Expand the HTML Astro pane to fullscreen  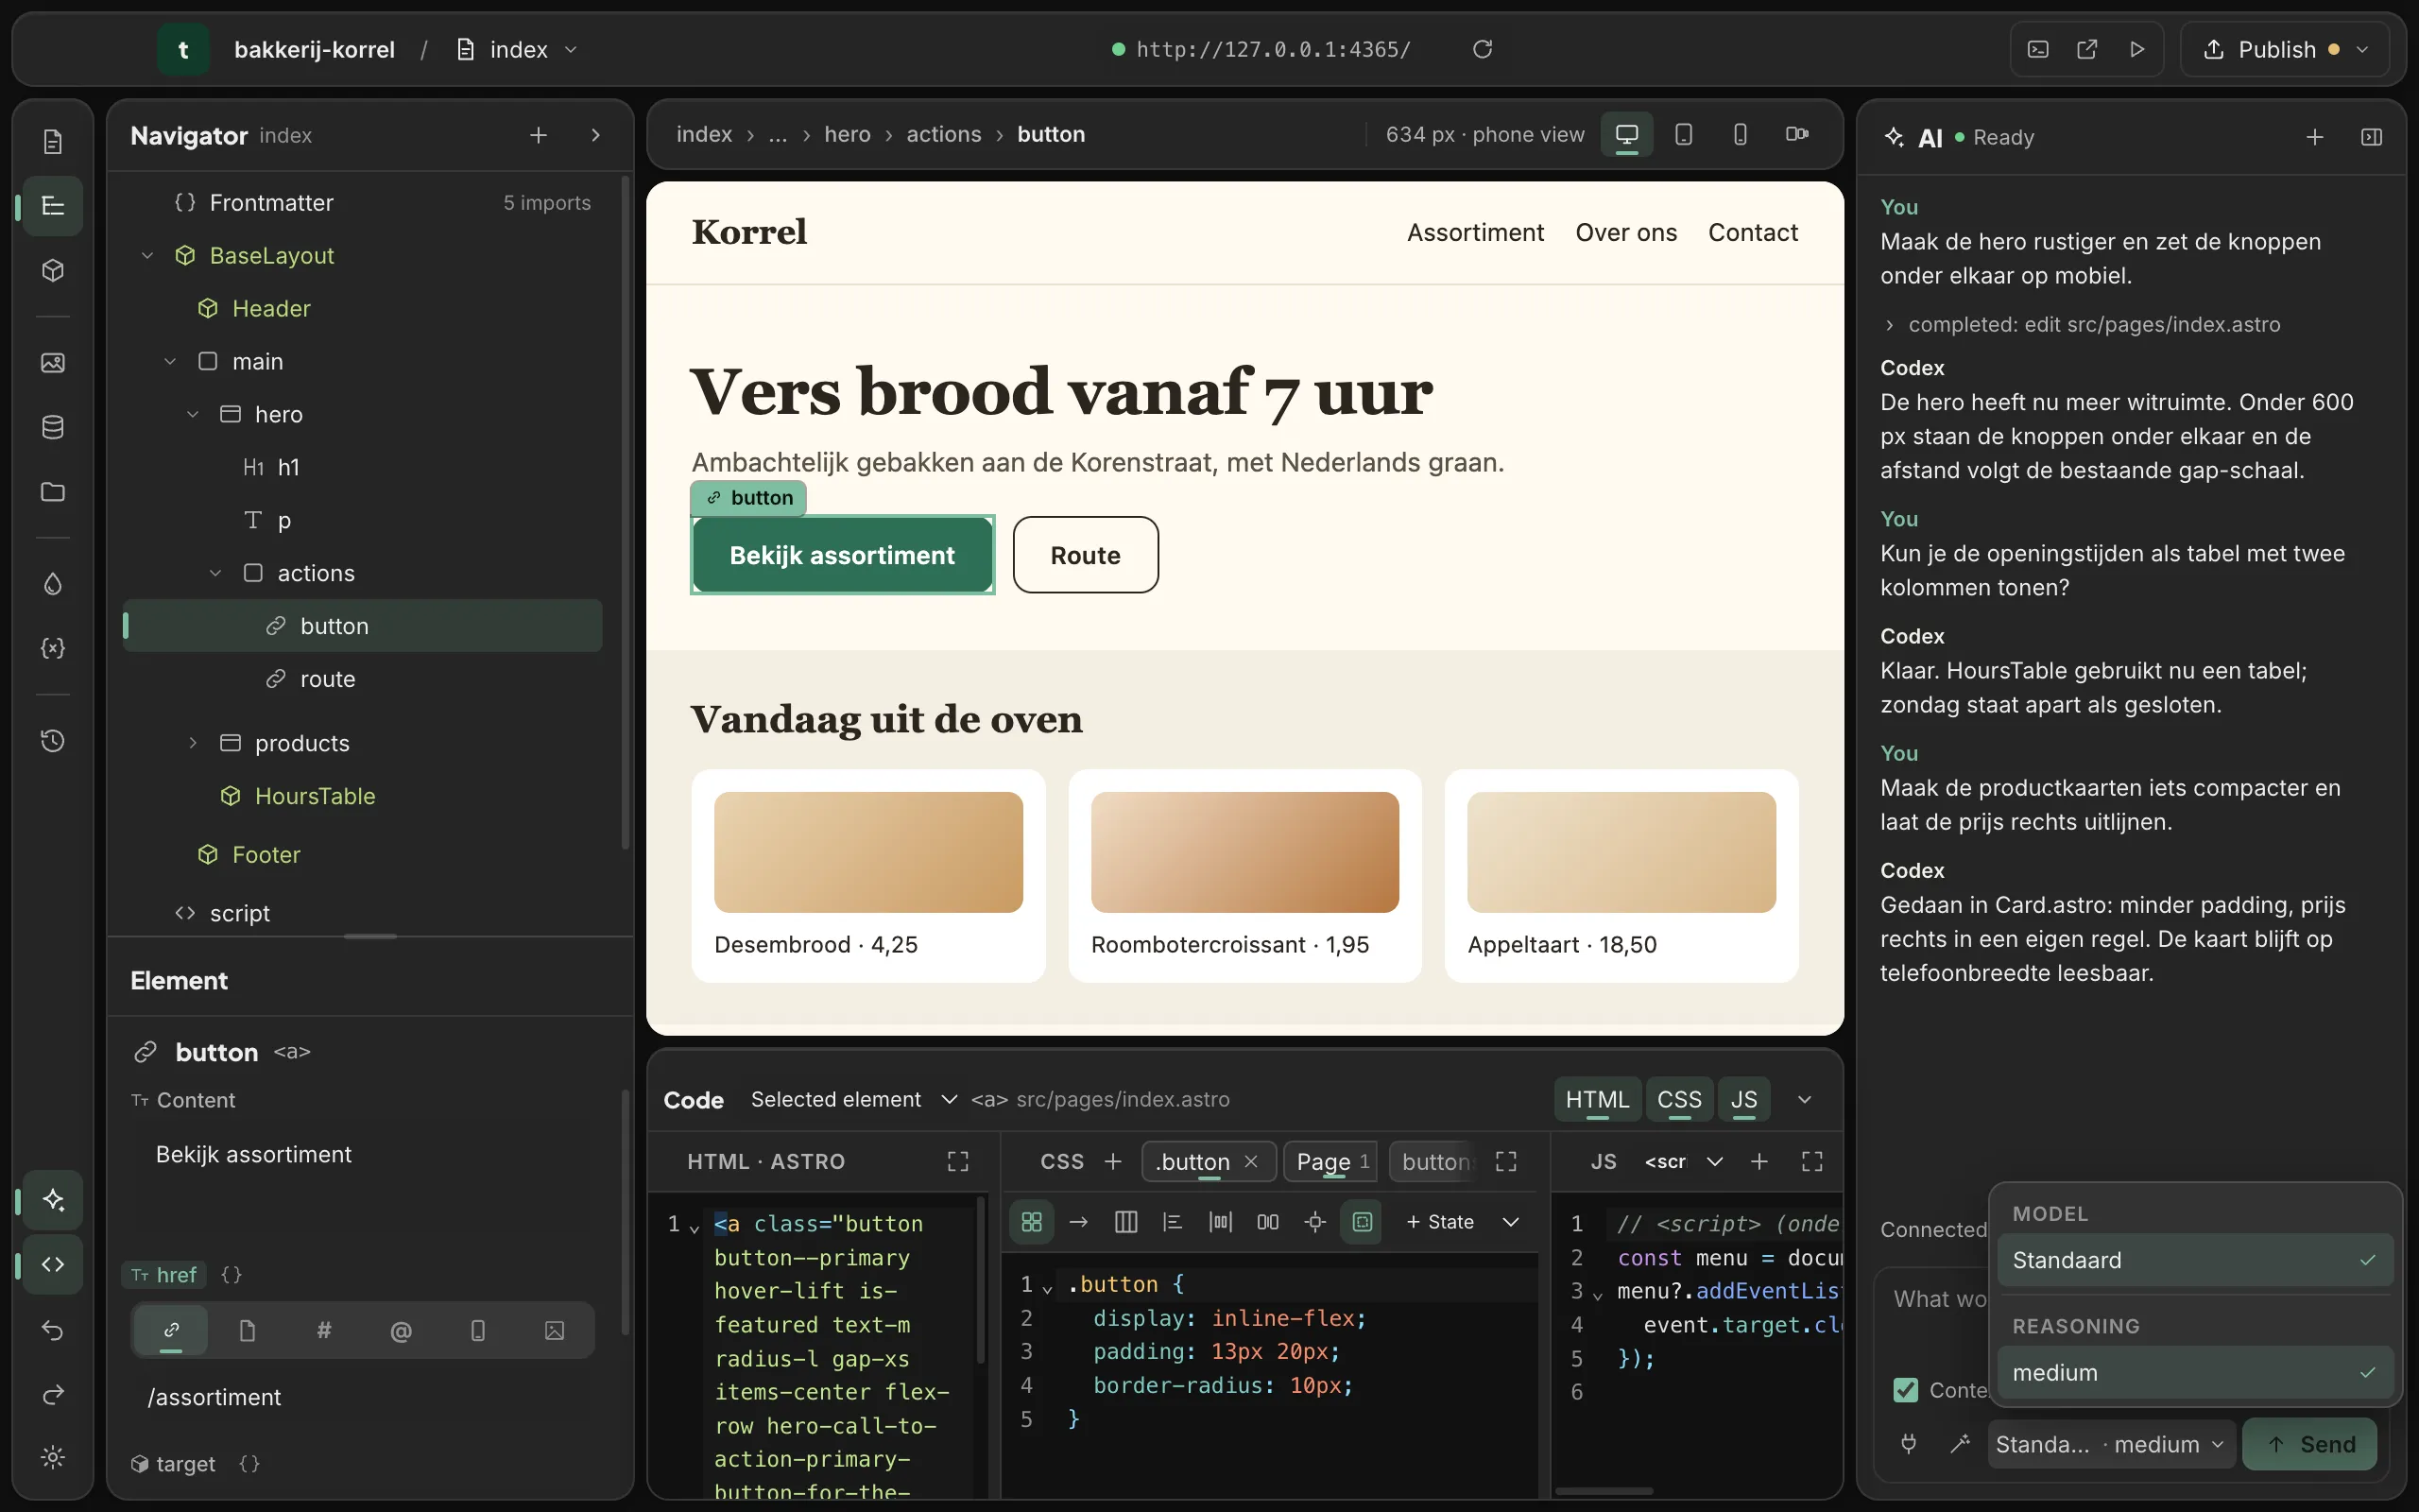point(957,1161)
